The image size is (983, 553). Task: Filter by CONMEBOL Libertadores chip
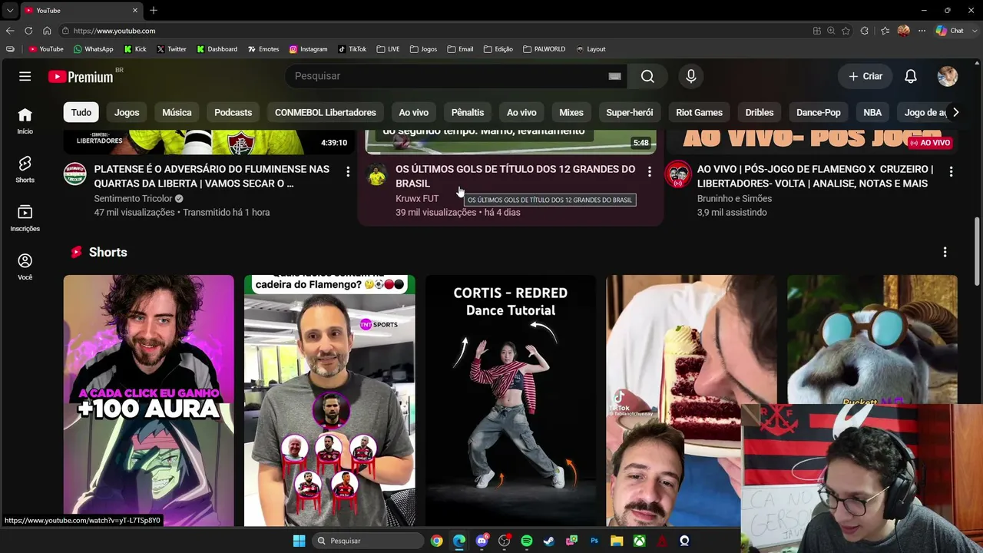pos(326,112)
